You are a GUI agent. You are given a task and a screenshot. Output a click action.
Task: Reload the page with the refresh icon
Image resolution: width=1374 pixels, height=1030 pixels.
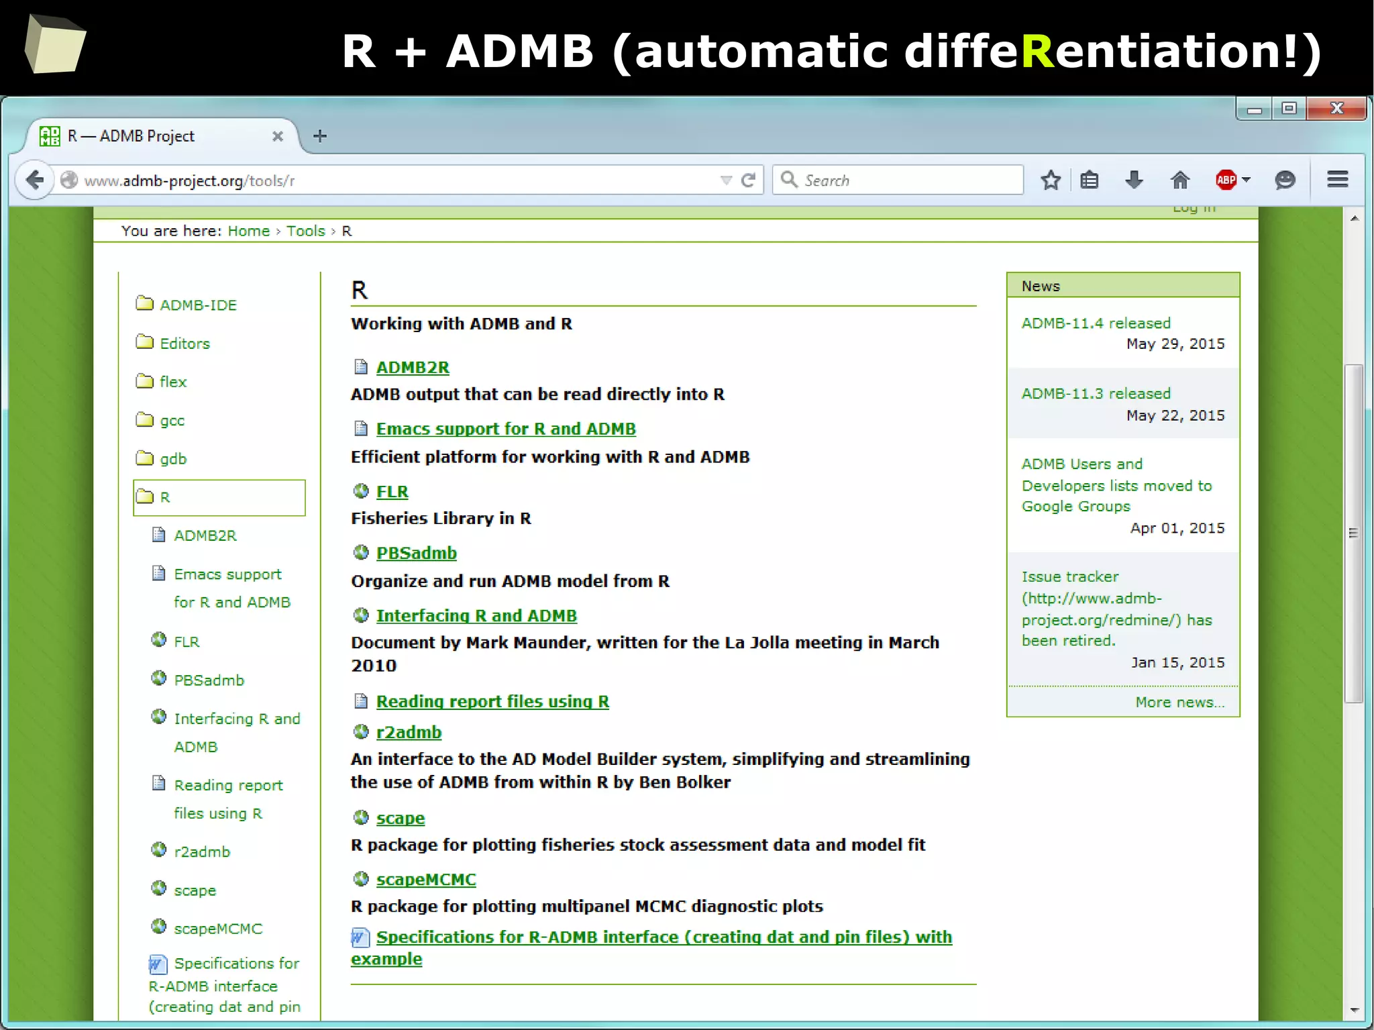(x=748, y=180)
